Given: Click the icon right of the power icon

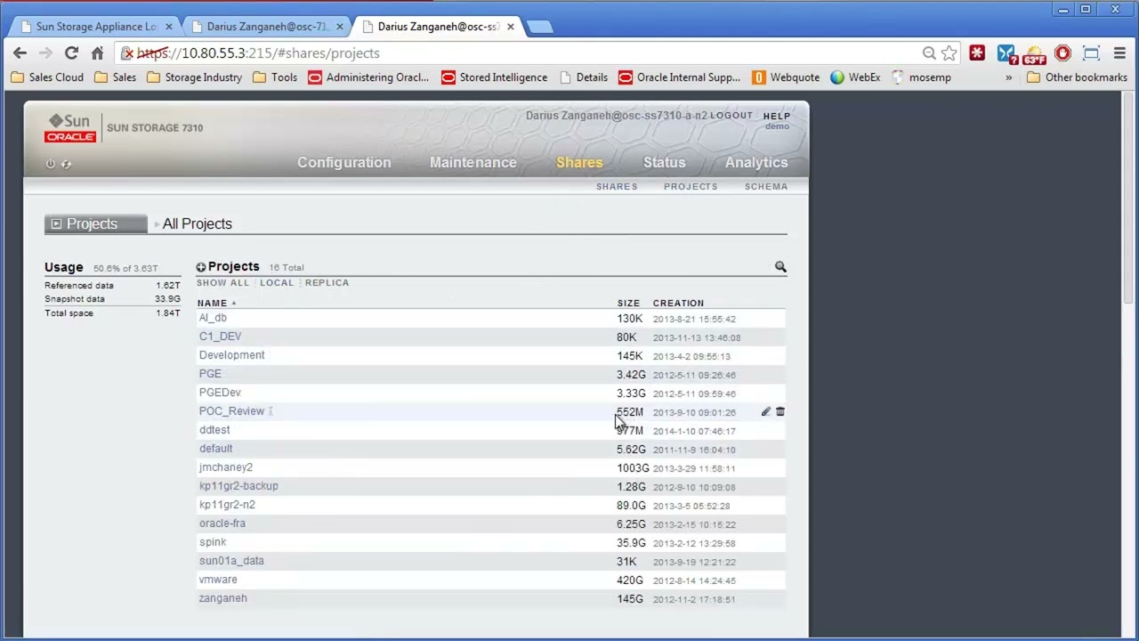Looking at the screenshot, I should pos(67,164).
